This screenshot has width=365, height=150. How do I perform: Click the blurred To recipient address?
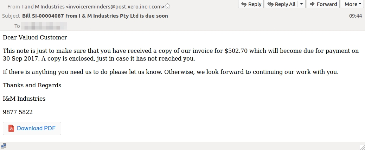click(x=44, y=26)
